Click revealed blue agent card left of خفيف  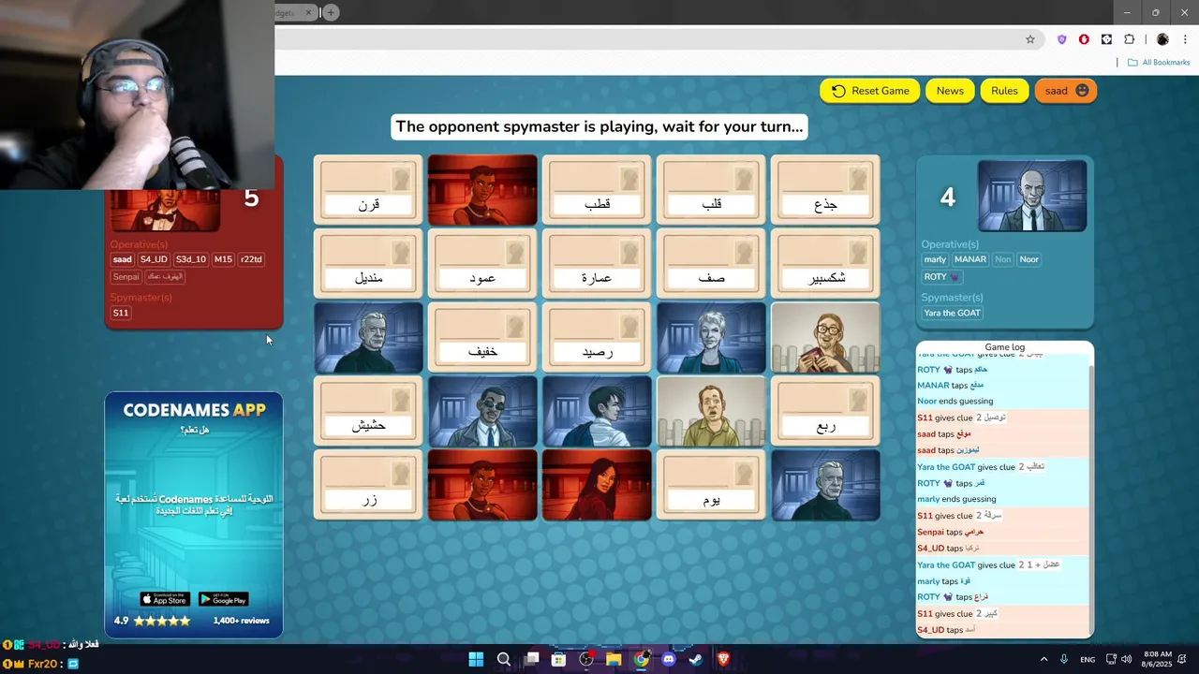tap(368, 337)
